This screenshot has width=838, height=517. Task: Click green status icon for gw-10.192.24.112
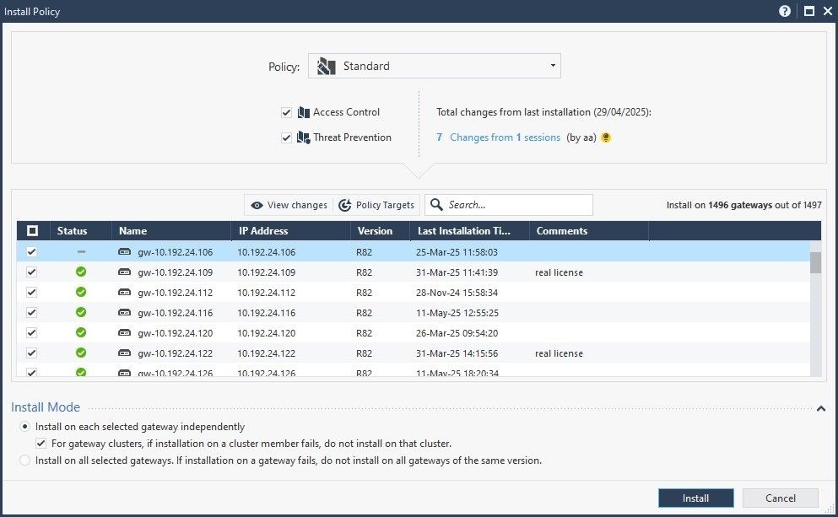pyautogui.click(x=81, y=292)
